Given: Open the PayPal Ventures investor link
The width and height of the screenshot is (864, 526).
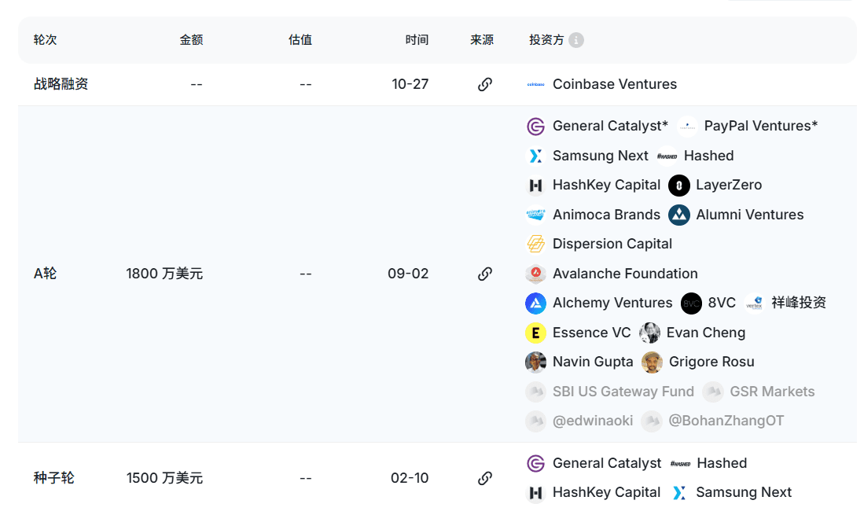Looking at the screenshot, I should click(x=760, y=126).
